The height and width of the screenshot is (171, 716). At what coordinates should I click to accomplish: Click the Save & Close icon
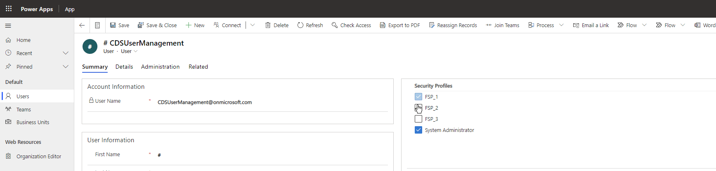click(x=141, y=25)
